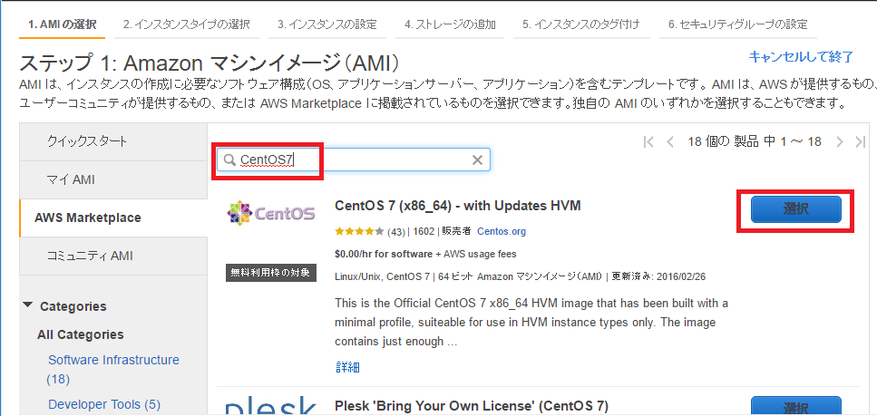Image resolution: width=877 pixels, height=416 pixels.
Task: Click キャンセルして終了 link
Action: (801, 56)
